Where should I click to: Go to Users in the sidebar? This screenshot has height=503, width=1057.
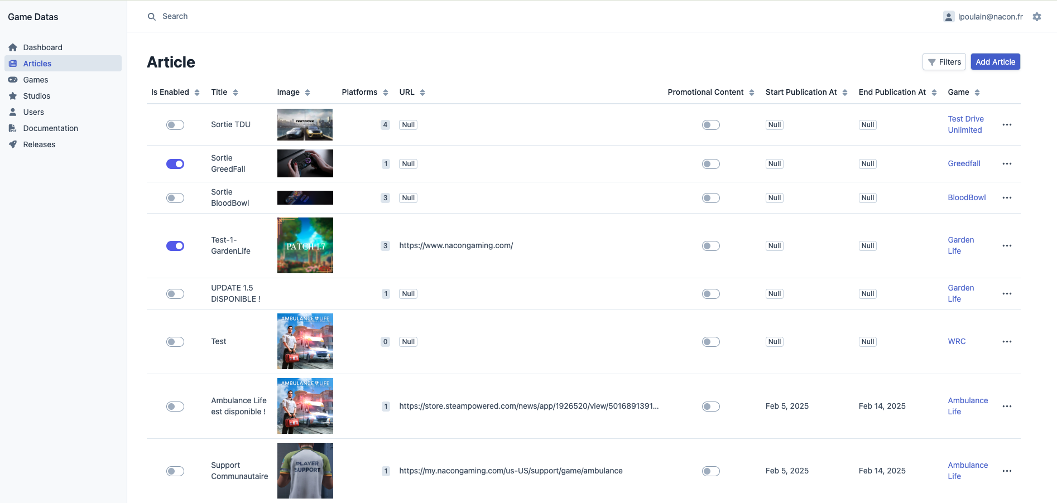[33, 112]
